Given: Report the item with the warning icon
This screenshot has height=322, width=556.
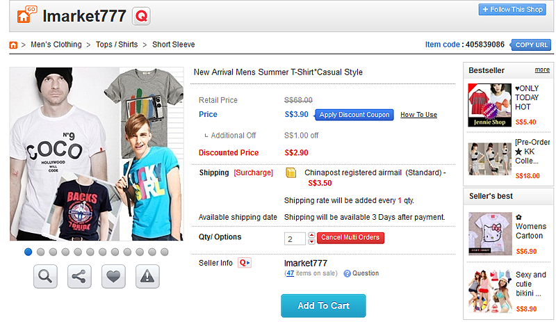Looking at the screenshot, I should click(147, 276).
